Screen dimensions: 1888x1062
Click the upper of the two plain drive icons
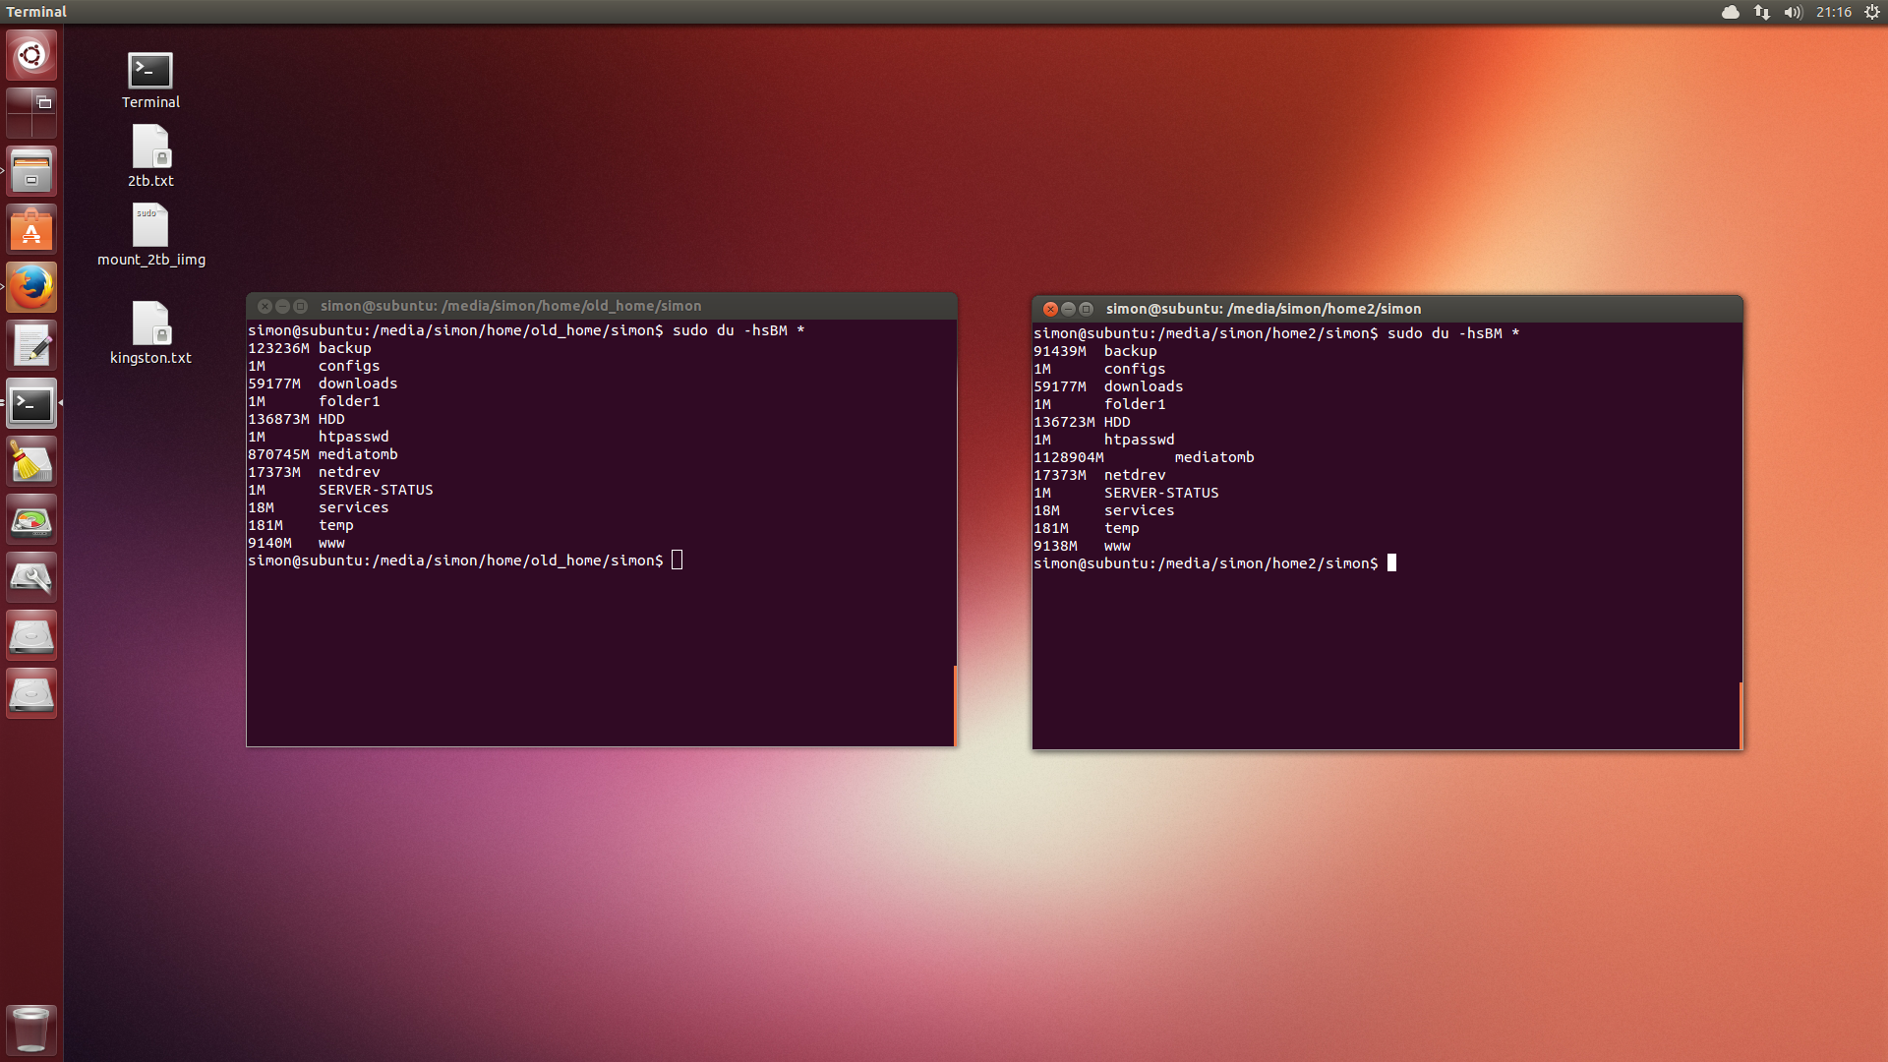click(x=31, y=635)
